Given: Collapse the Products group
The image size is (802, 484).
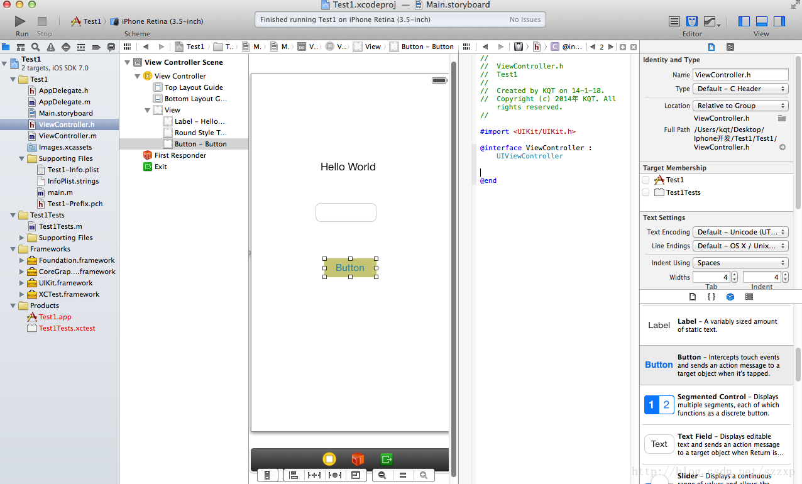Looking at the screenshot, I should 14,306.
